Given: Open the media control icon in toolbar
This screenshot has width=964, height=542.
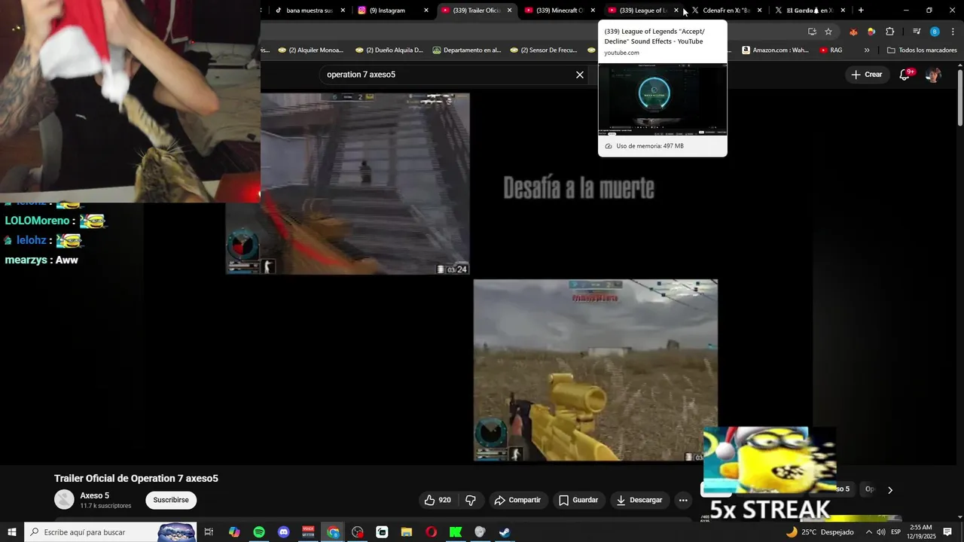Looking at the screenshot, I should (x=917, y=32).
